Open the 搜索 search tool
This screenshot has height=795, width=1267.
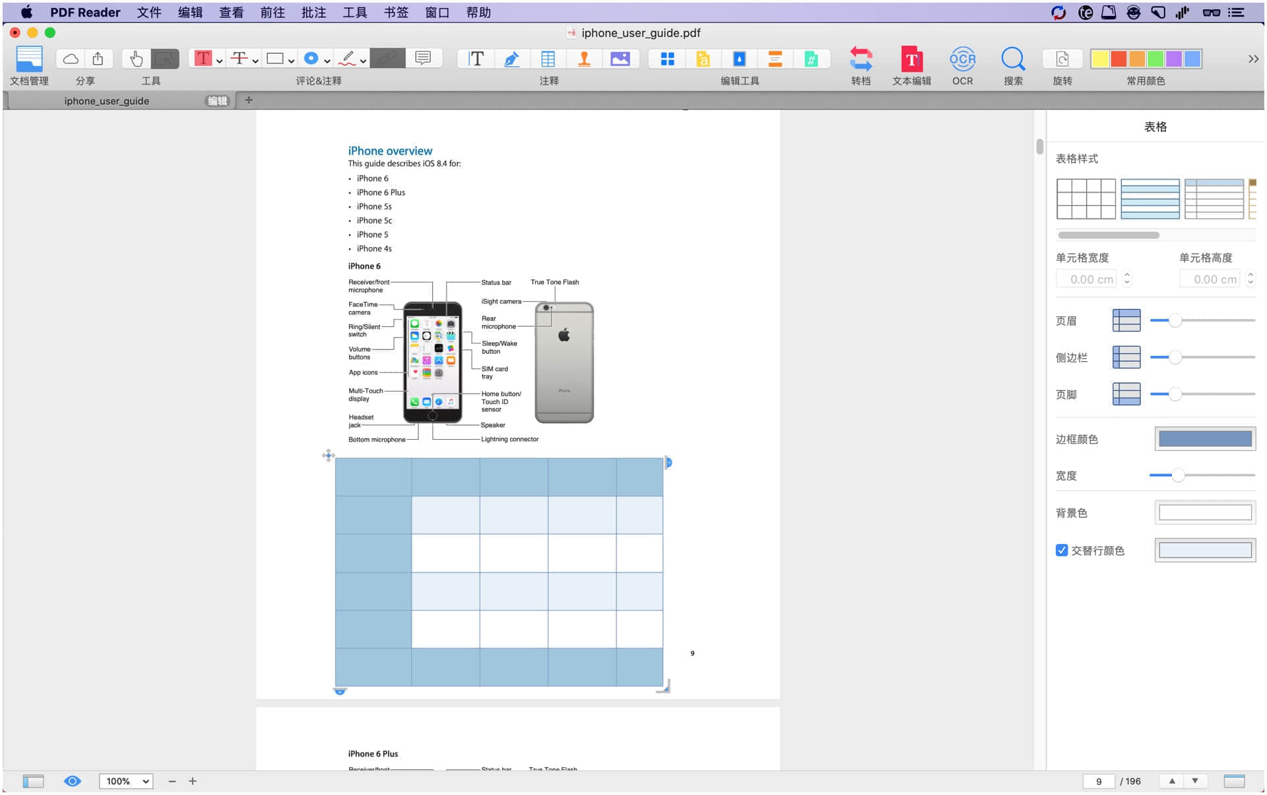(1013, 59)
